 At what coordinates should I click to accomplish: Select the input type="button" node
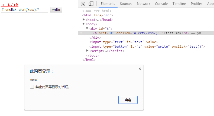[x=147, y=47]
